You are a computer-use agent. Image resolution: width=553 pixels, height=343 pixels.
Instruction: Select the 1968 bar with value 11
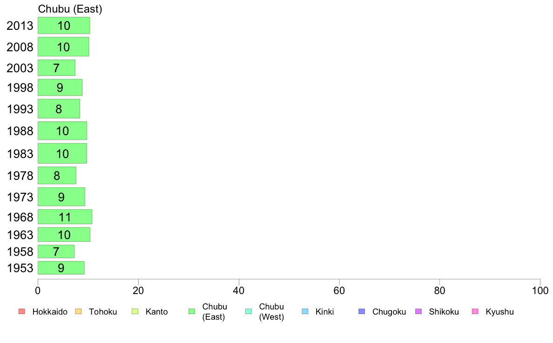point(65,217)
